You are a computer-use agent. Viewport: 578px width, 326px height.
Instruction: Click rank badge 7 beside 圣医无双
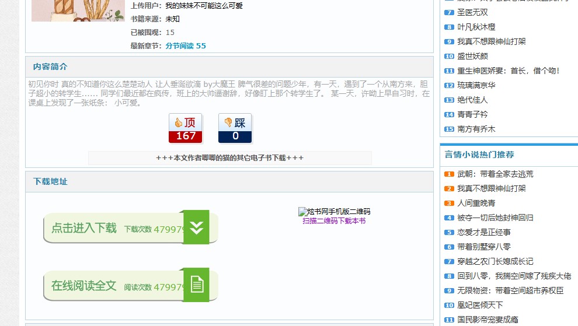(449, 12)
